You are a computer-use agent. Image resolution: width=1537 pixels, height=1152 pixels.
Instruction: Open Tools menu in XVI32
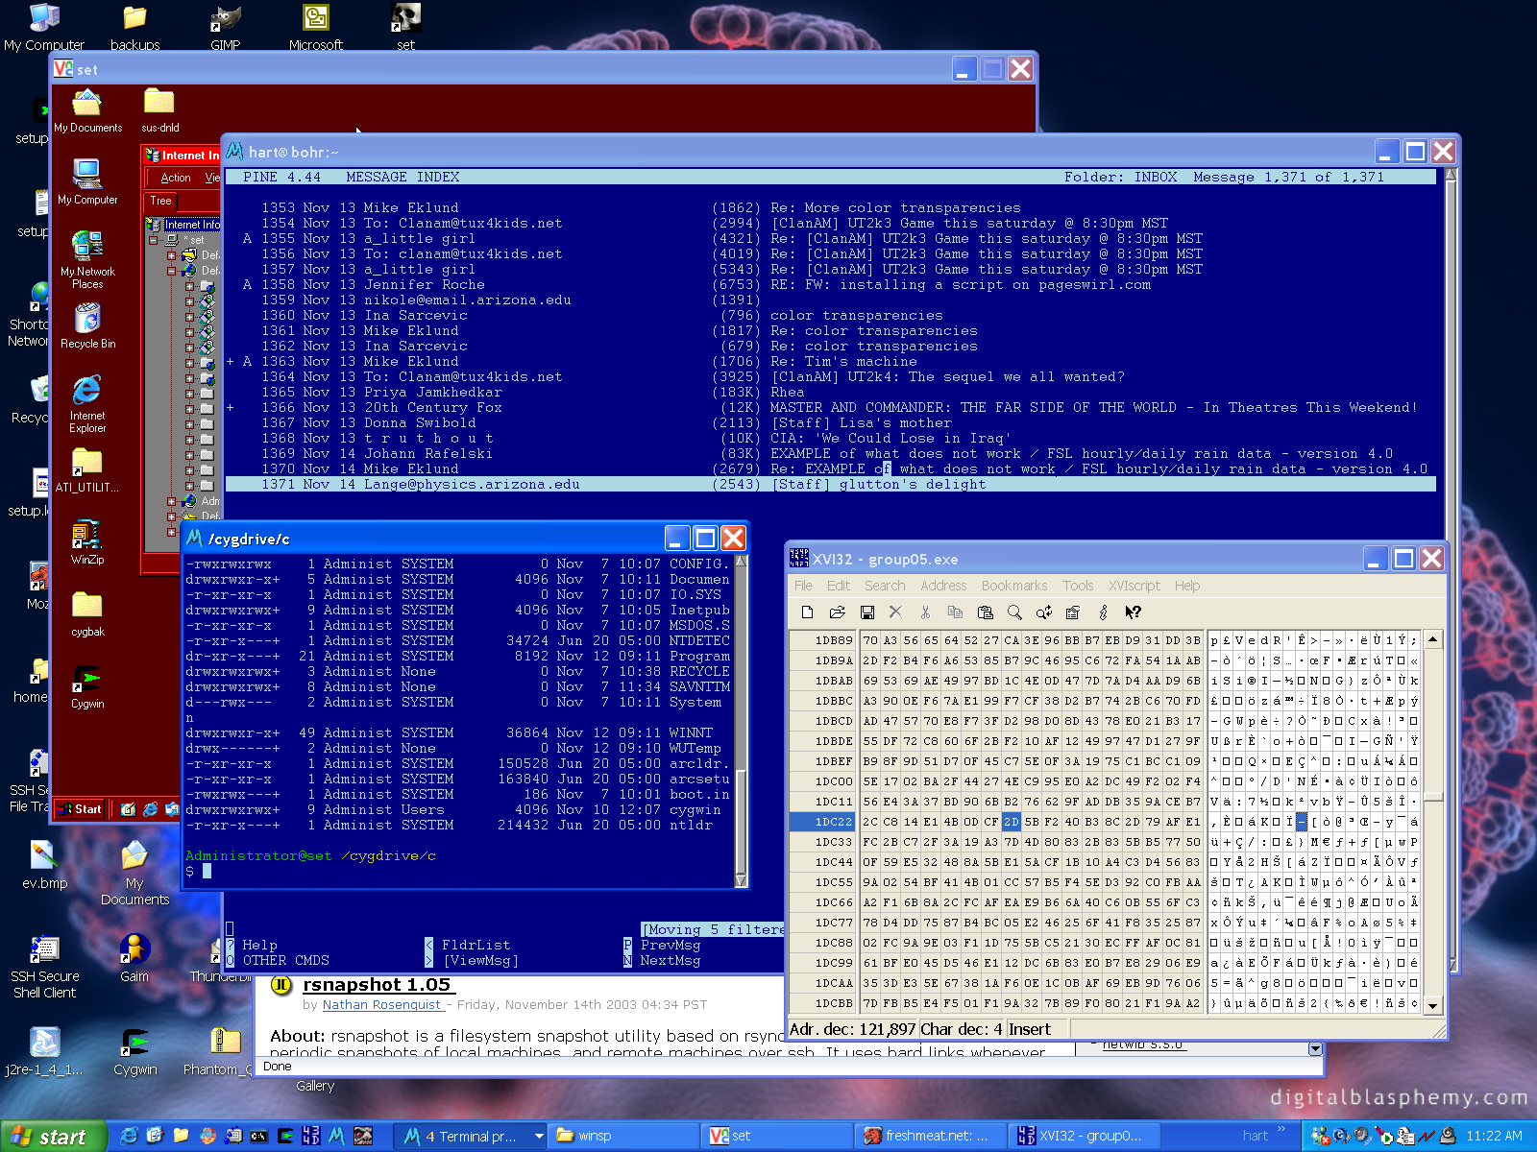click(1078, 586)
